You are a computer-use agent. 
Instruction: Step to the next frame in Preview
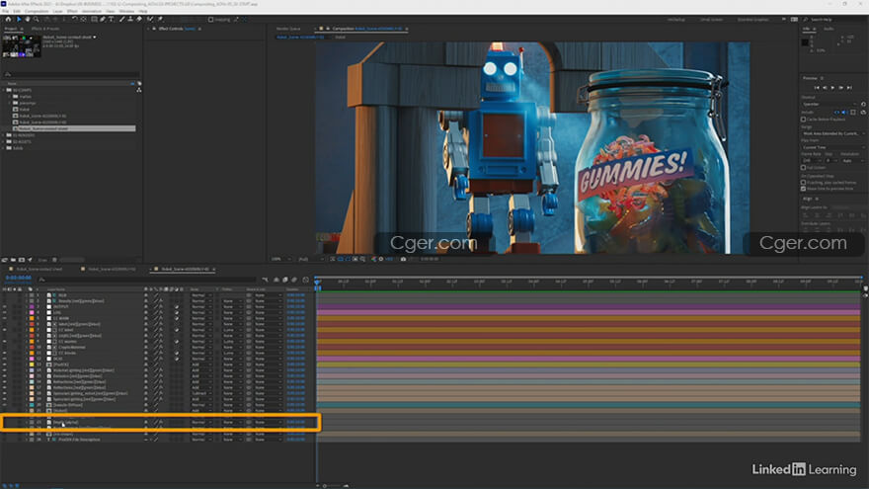click(x=840, y=88)
